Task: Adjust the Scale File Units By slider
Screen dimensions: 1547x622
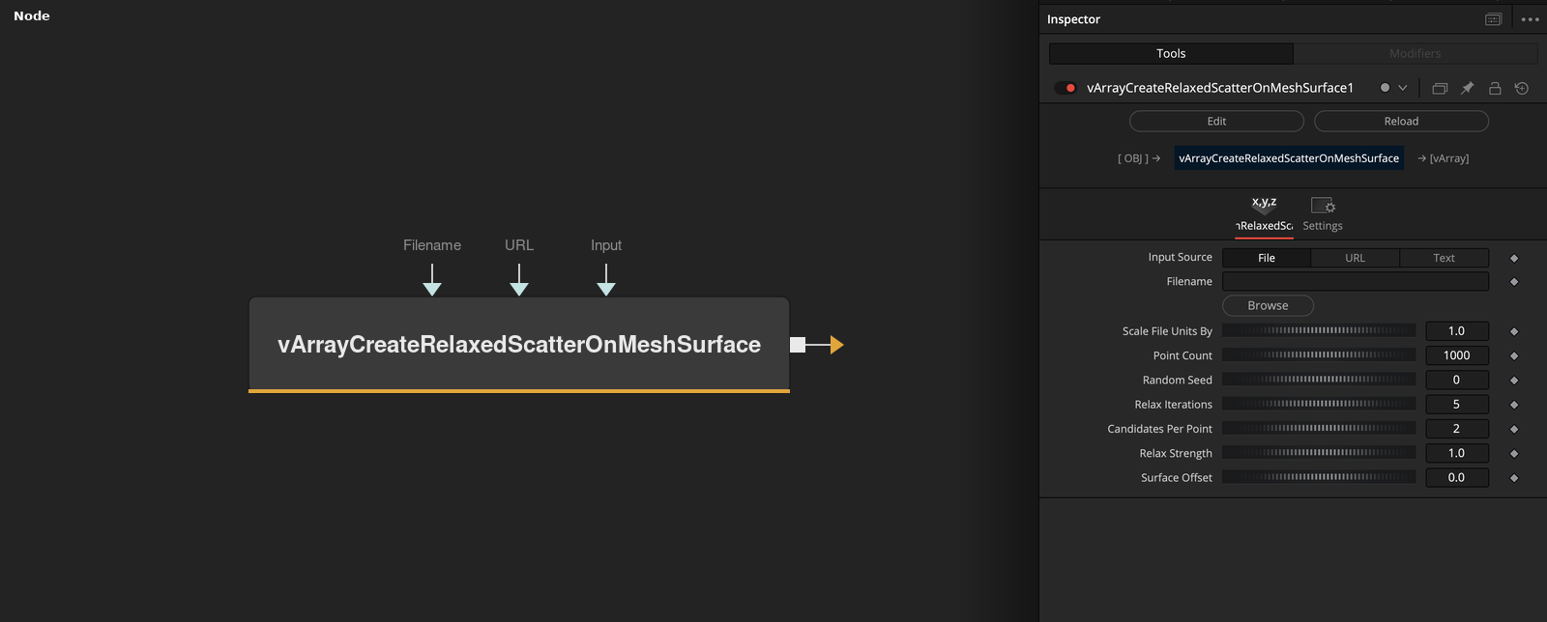Action: pyautogui.click(x=1319, y=330)
